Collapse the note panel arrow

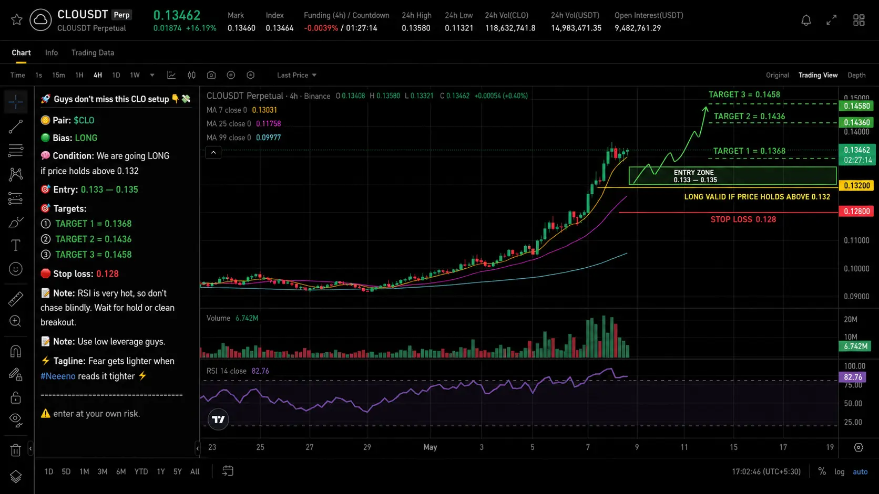[x=198, y=448]
